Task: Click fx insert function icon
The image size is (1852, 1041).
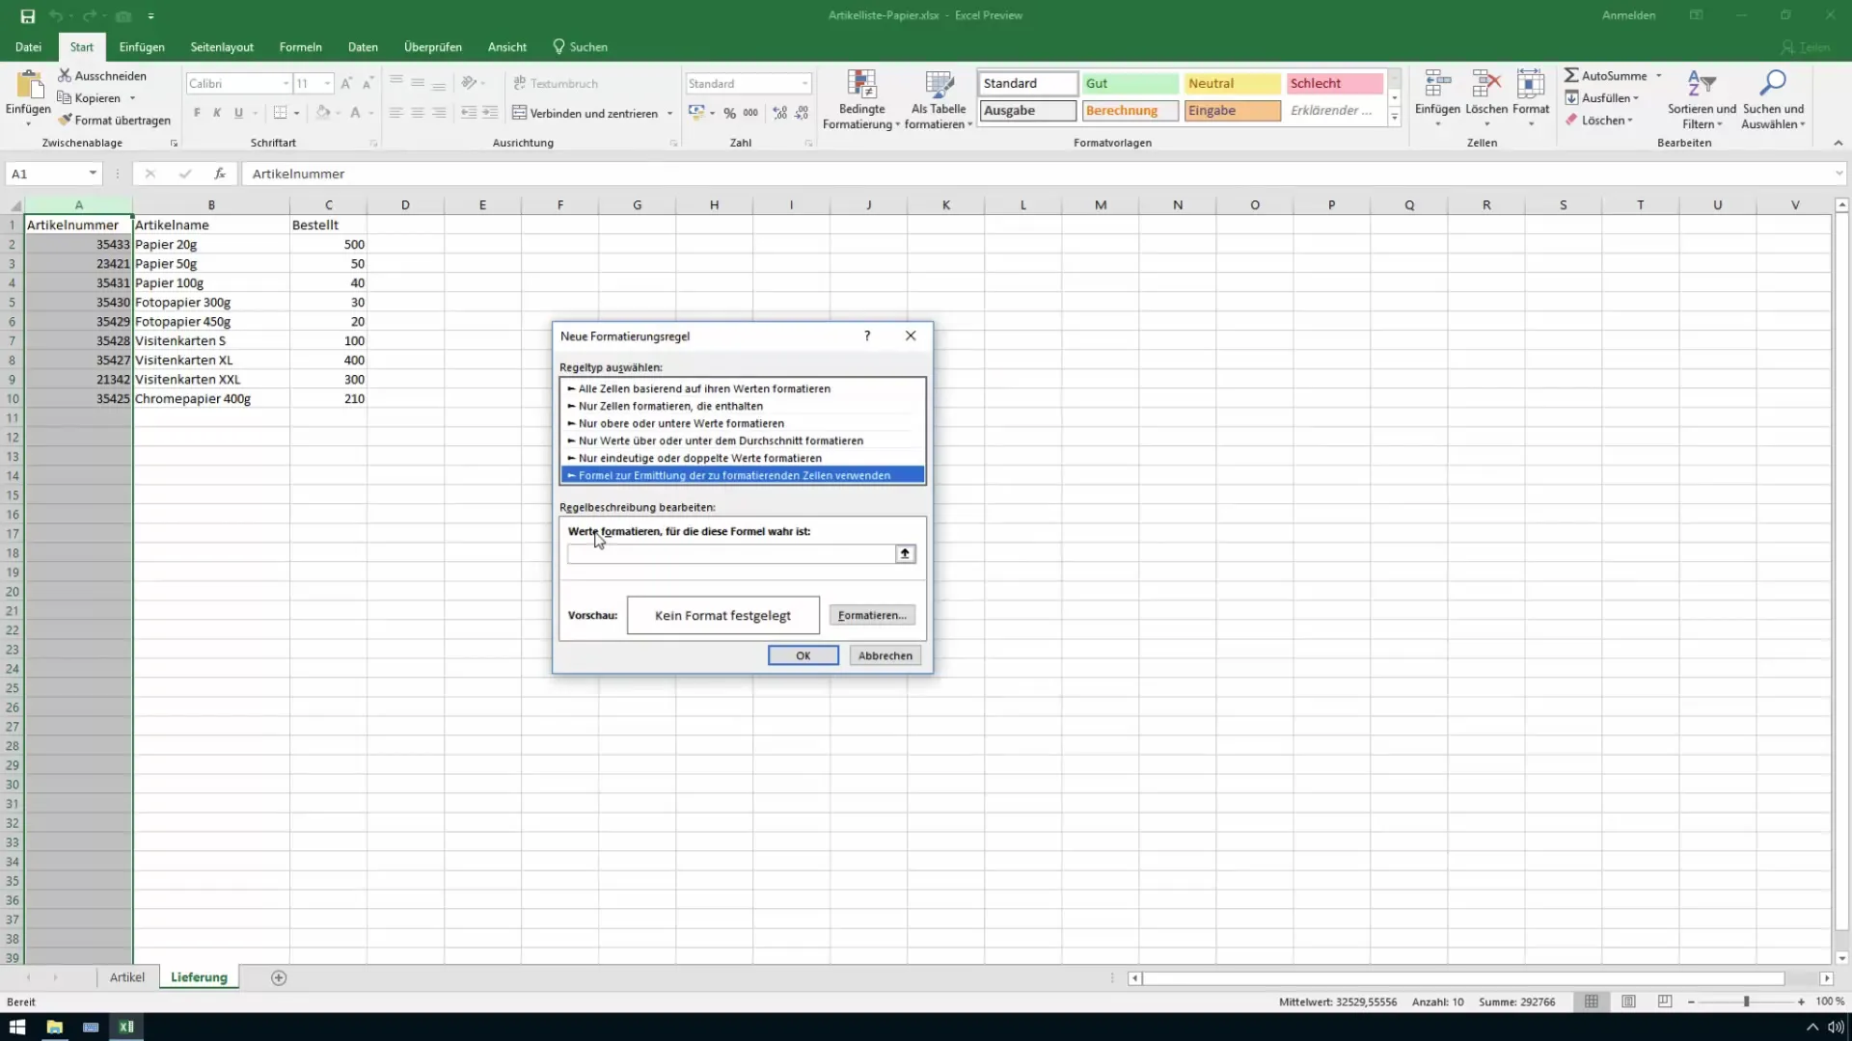Action: [220, 173]
